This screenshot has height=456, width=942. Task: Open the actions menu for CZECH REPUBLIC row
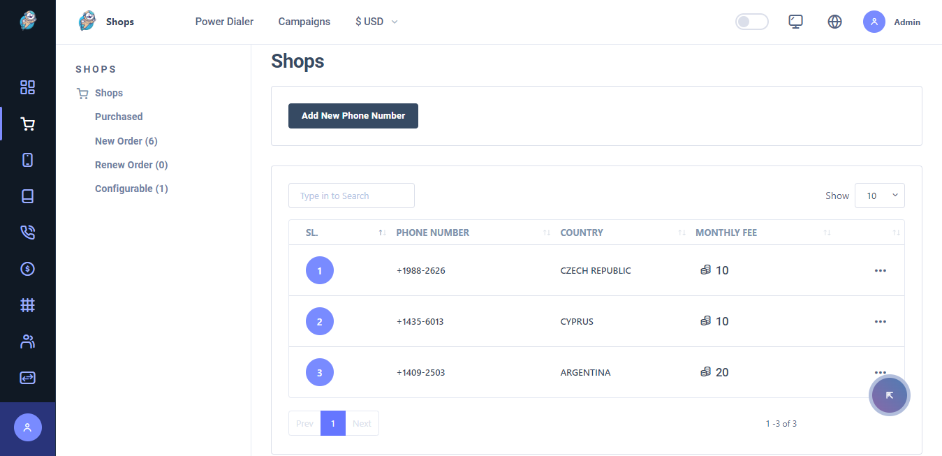coord(880,270)
